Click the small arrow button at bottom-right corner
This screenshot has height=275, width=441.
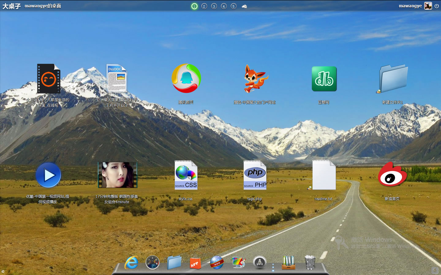pos(435,270)
